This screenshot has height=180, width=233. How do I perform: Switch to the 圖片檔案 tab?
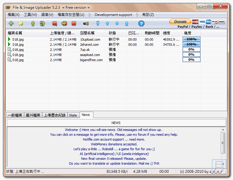pyautogui.click(x=33, y=115)
